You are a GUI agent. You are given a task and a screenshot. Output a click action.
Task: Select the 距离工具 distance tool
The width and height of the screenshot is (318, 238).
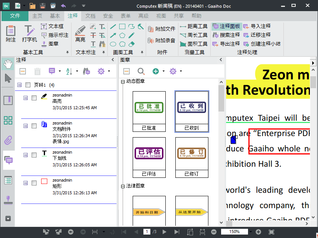click(x=193, y=26)
